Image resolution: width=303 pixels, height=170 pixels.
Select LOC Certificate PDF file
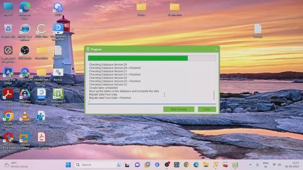(42, 141)
